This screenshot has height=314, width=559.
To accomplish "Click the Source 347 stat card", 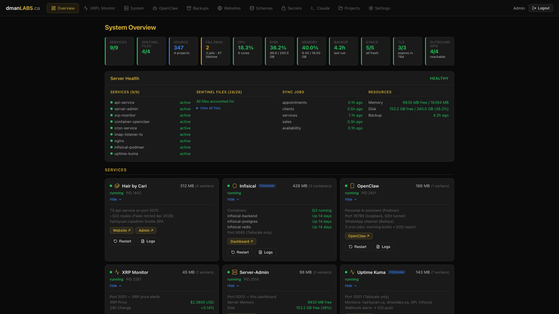I will [x=183, y=51].
